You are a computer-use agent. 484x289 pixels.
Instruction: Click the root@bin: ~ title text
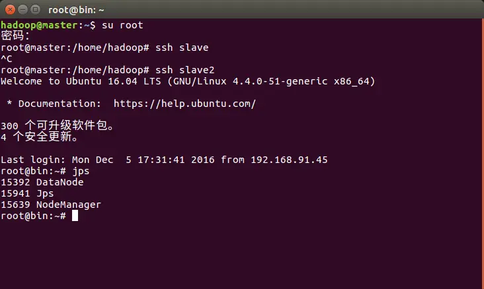click(x=76, y=10)
